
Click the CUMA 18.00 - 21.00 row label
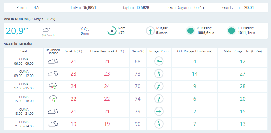point(24,112)
